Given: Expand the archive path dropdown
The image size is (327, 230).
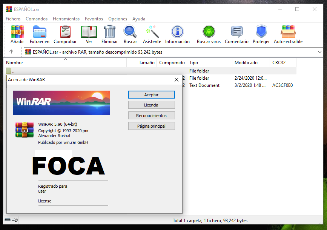Looking at the screenshot, I should [x=319, y=52].
